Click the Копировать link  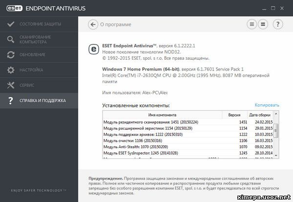click(x=267, y=105)
